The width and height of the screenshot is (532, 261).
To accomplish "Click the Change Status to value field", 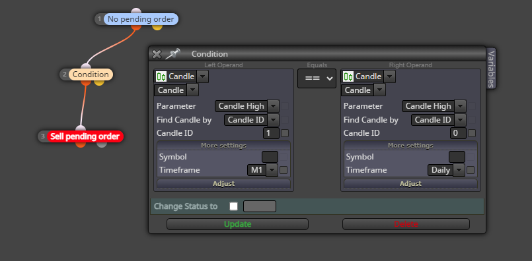I will [260, 206].
